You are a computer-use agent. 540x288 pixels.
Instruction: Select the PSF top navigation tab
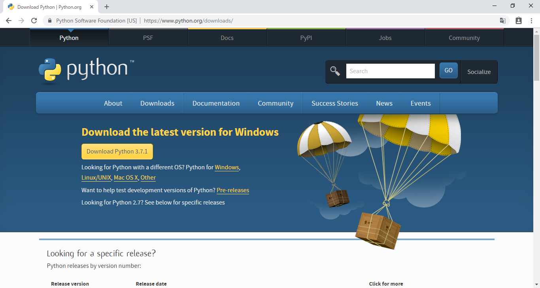click(148, 38)
